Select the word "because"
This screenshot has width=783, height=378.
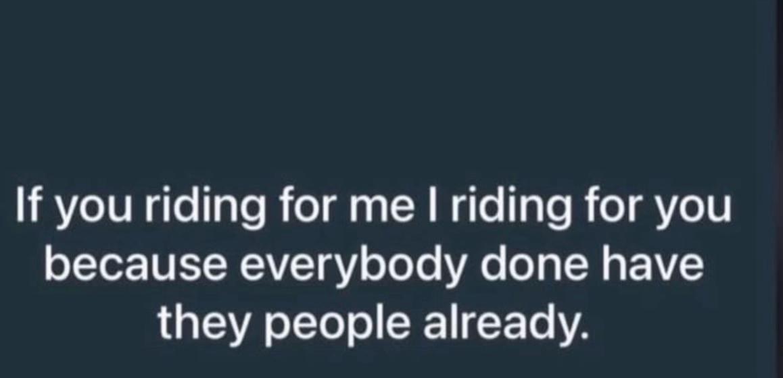click(137, 265)
